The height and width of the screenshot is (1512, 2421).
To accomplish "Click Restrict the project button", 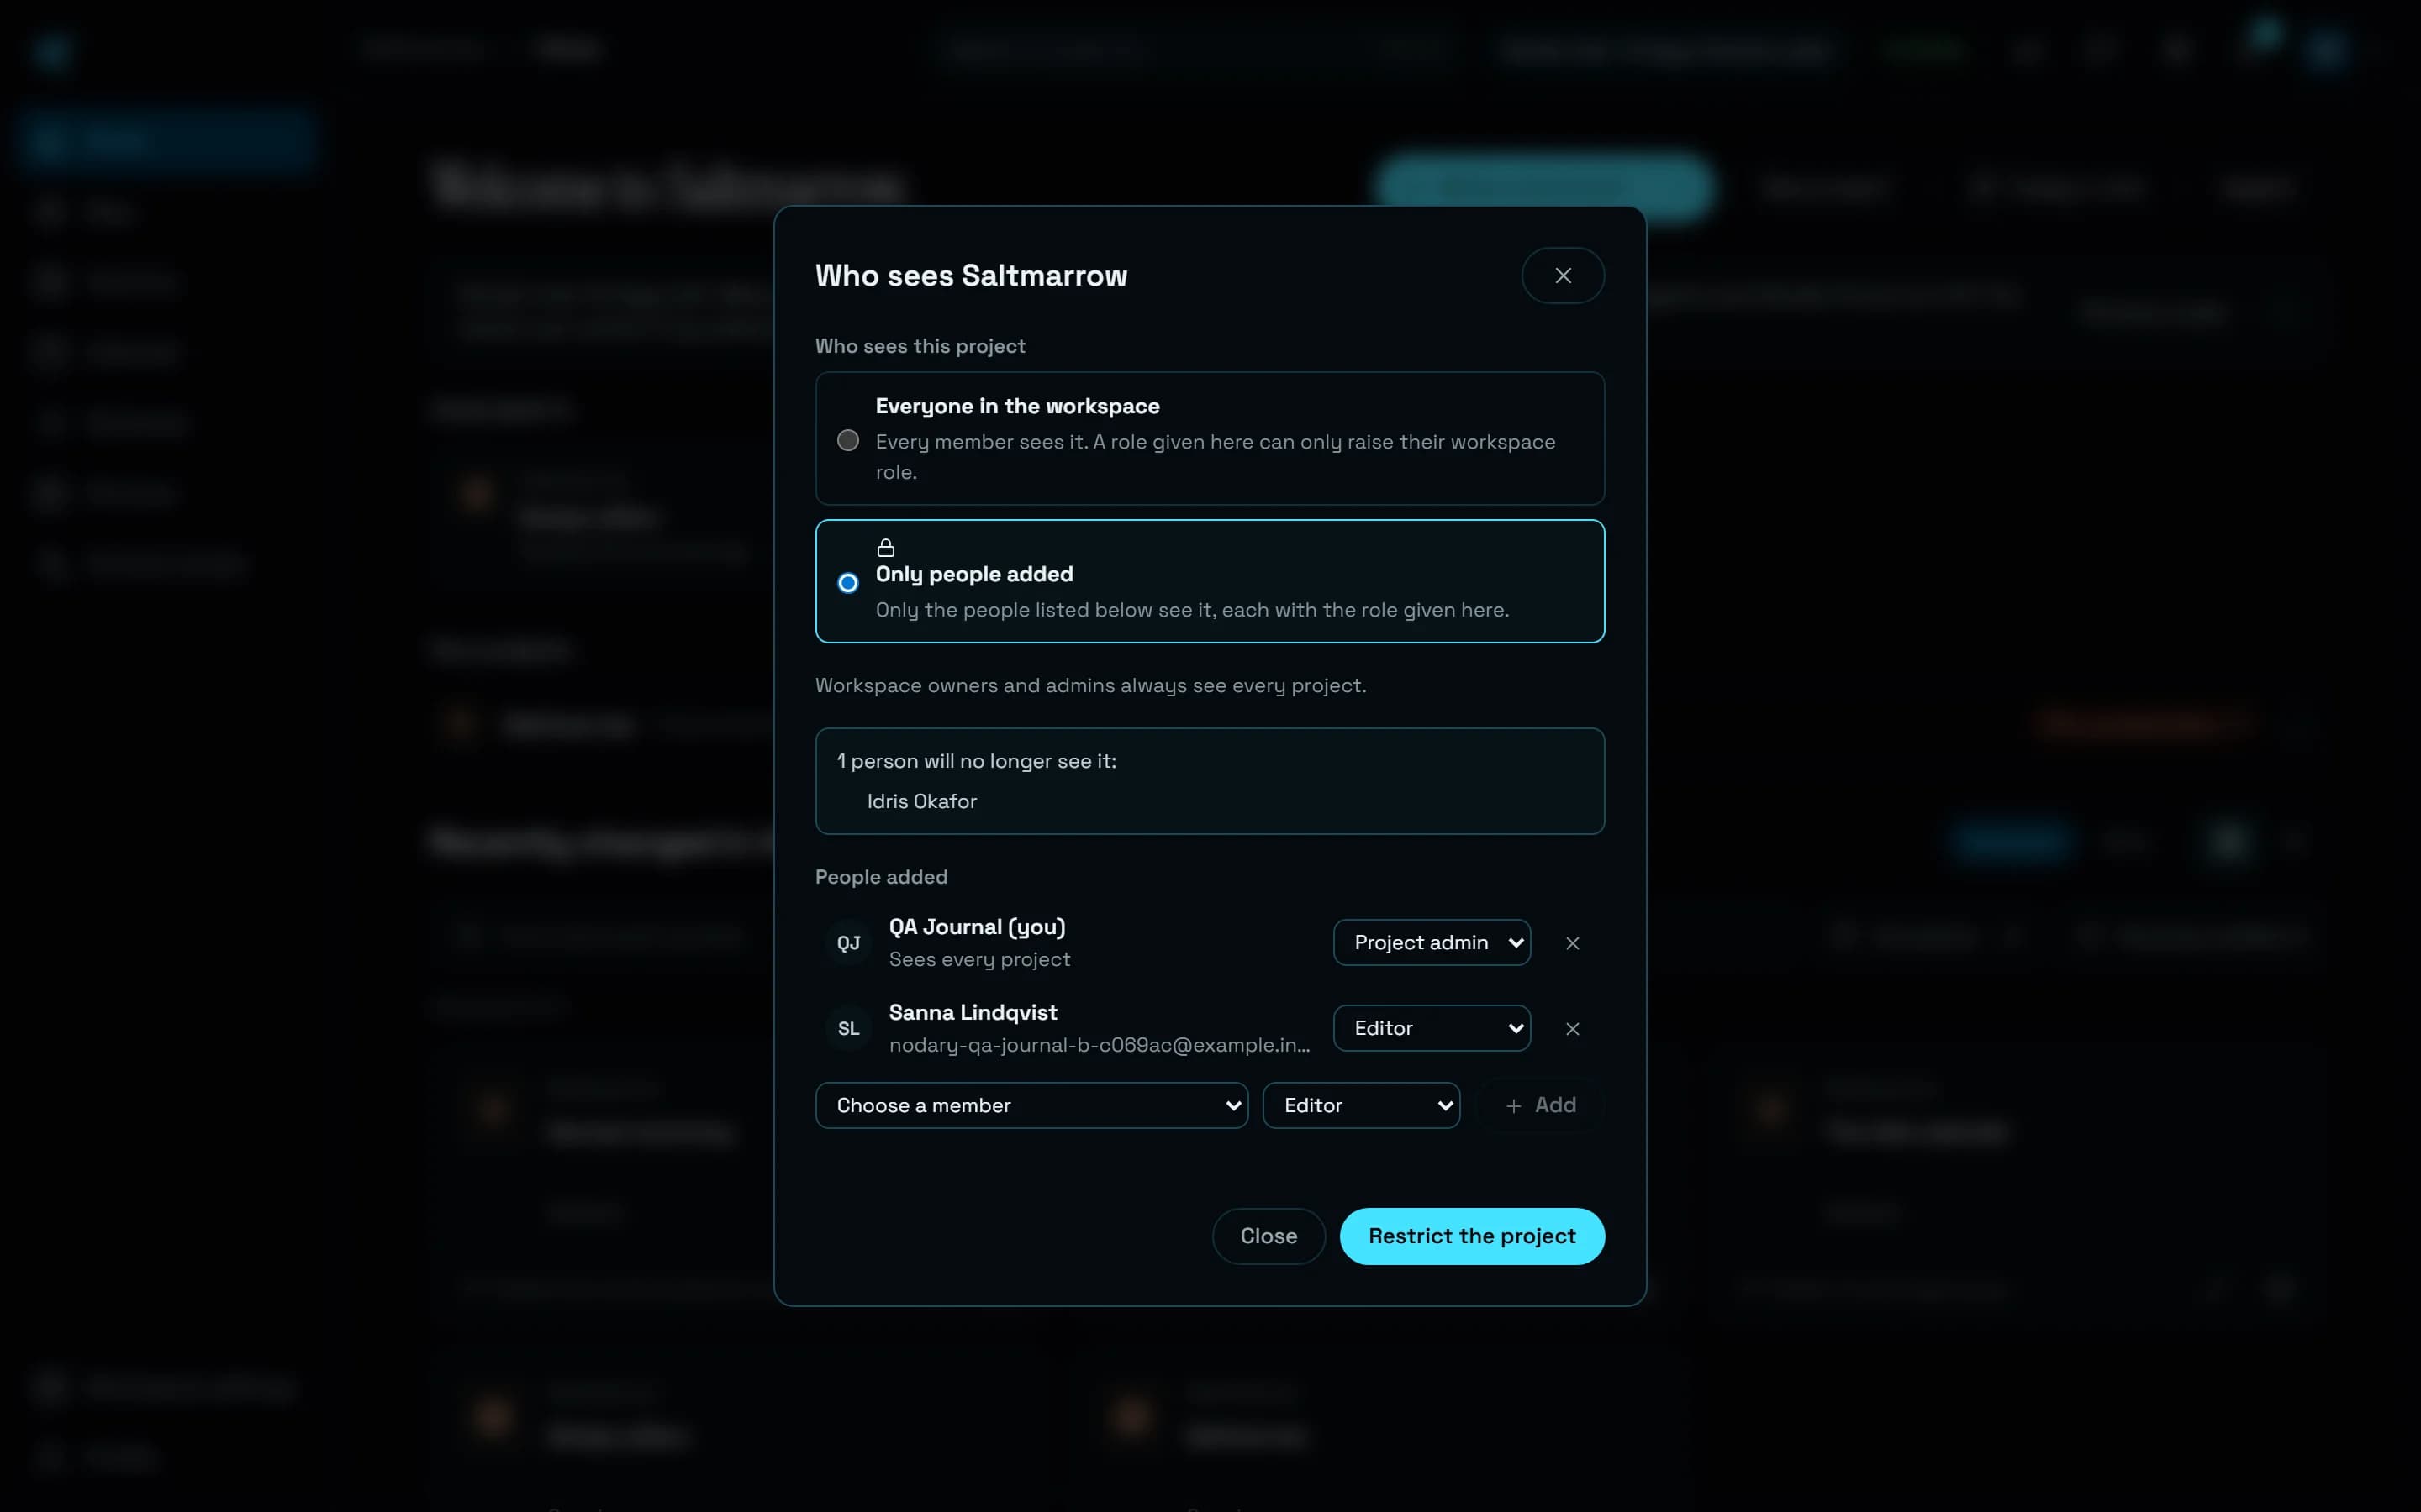I will (x=1472, y=1236).
